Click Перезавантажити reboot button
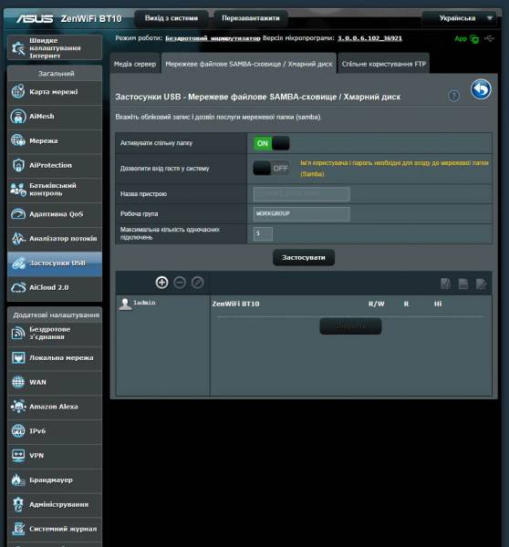Image resolution: width=509 pixels, height=547 pixels. click(251, 18)
